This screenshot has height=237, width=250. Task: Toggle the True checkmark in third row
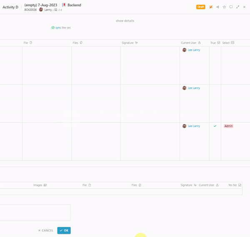pos(215,126)
